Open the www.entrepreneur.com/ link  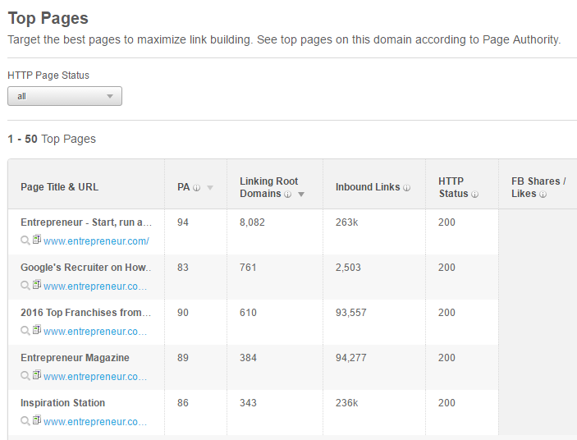pyautogui.click(x=96, y=241)
